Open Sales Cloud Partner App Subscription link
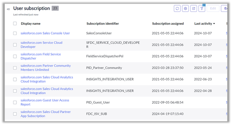232x125 pixels. click(x=45, y=114)
